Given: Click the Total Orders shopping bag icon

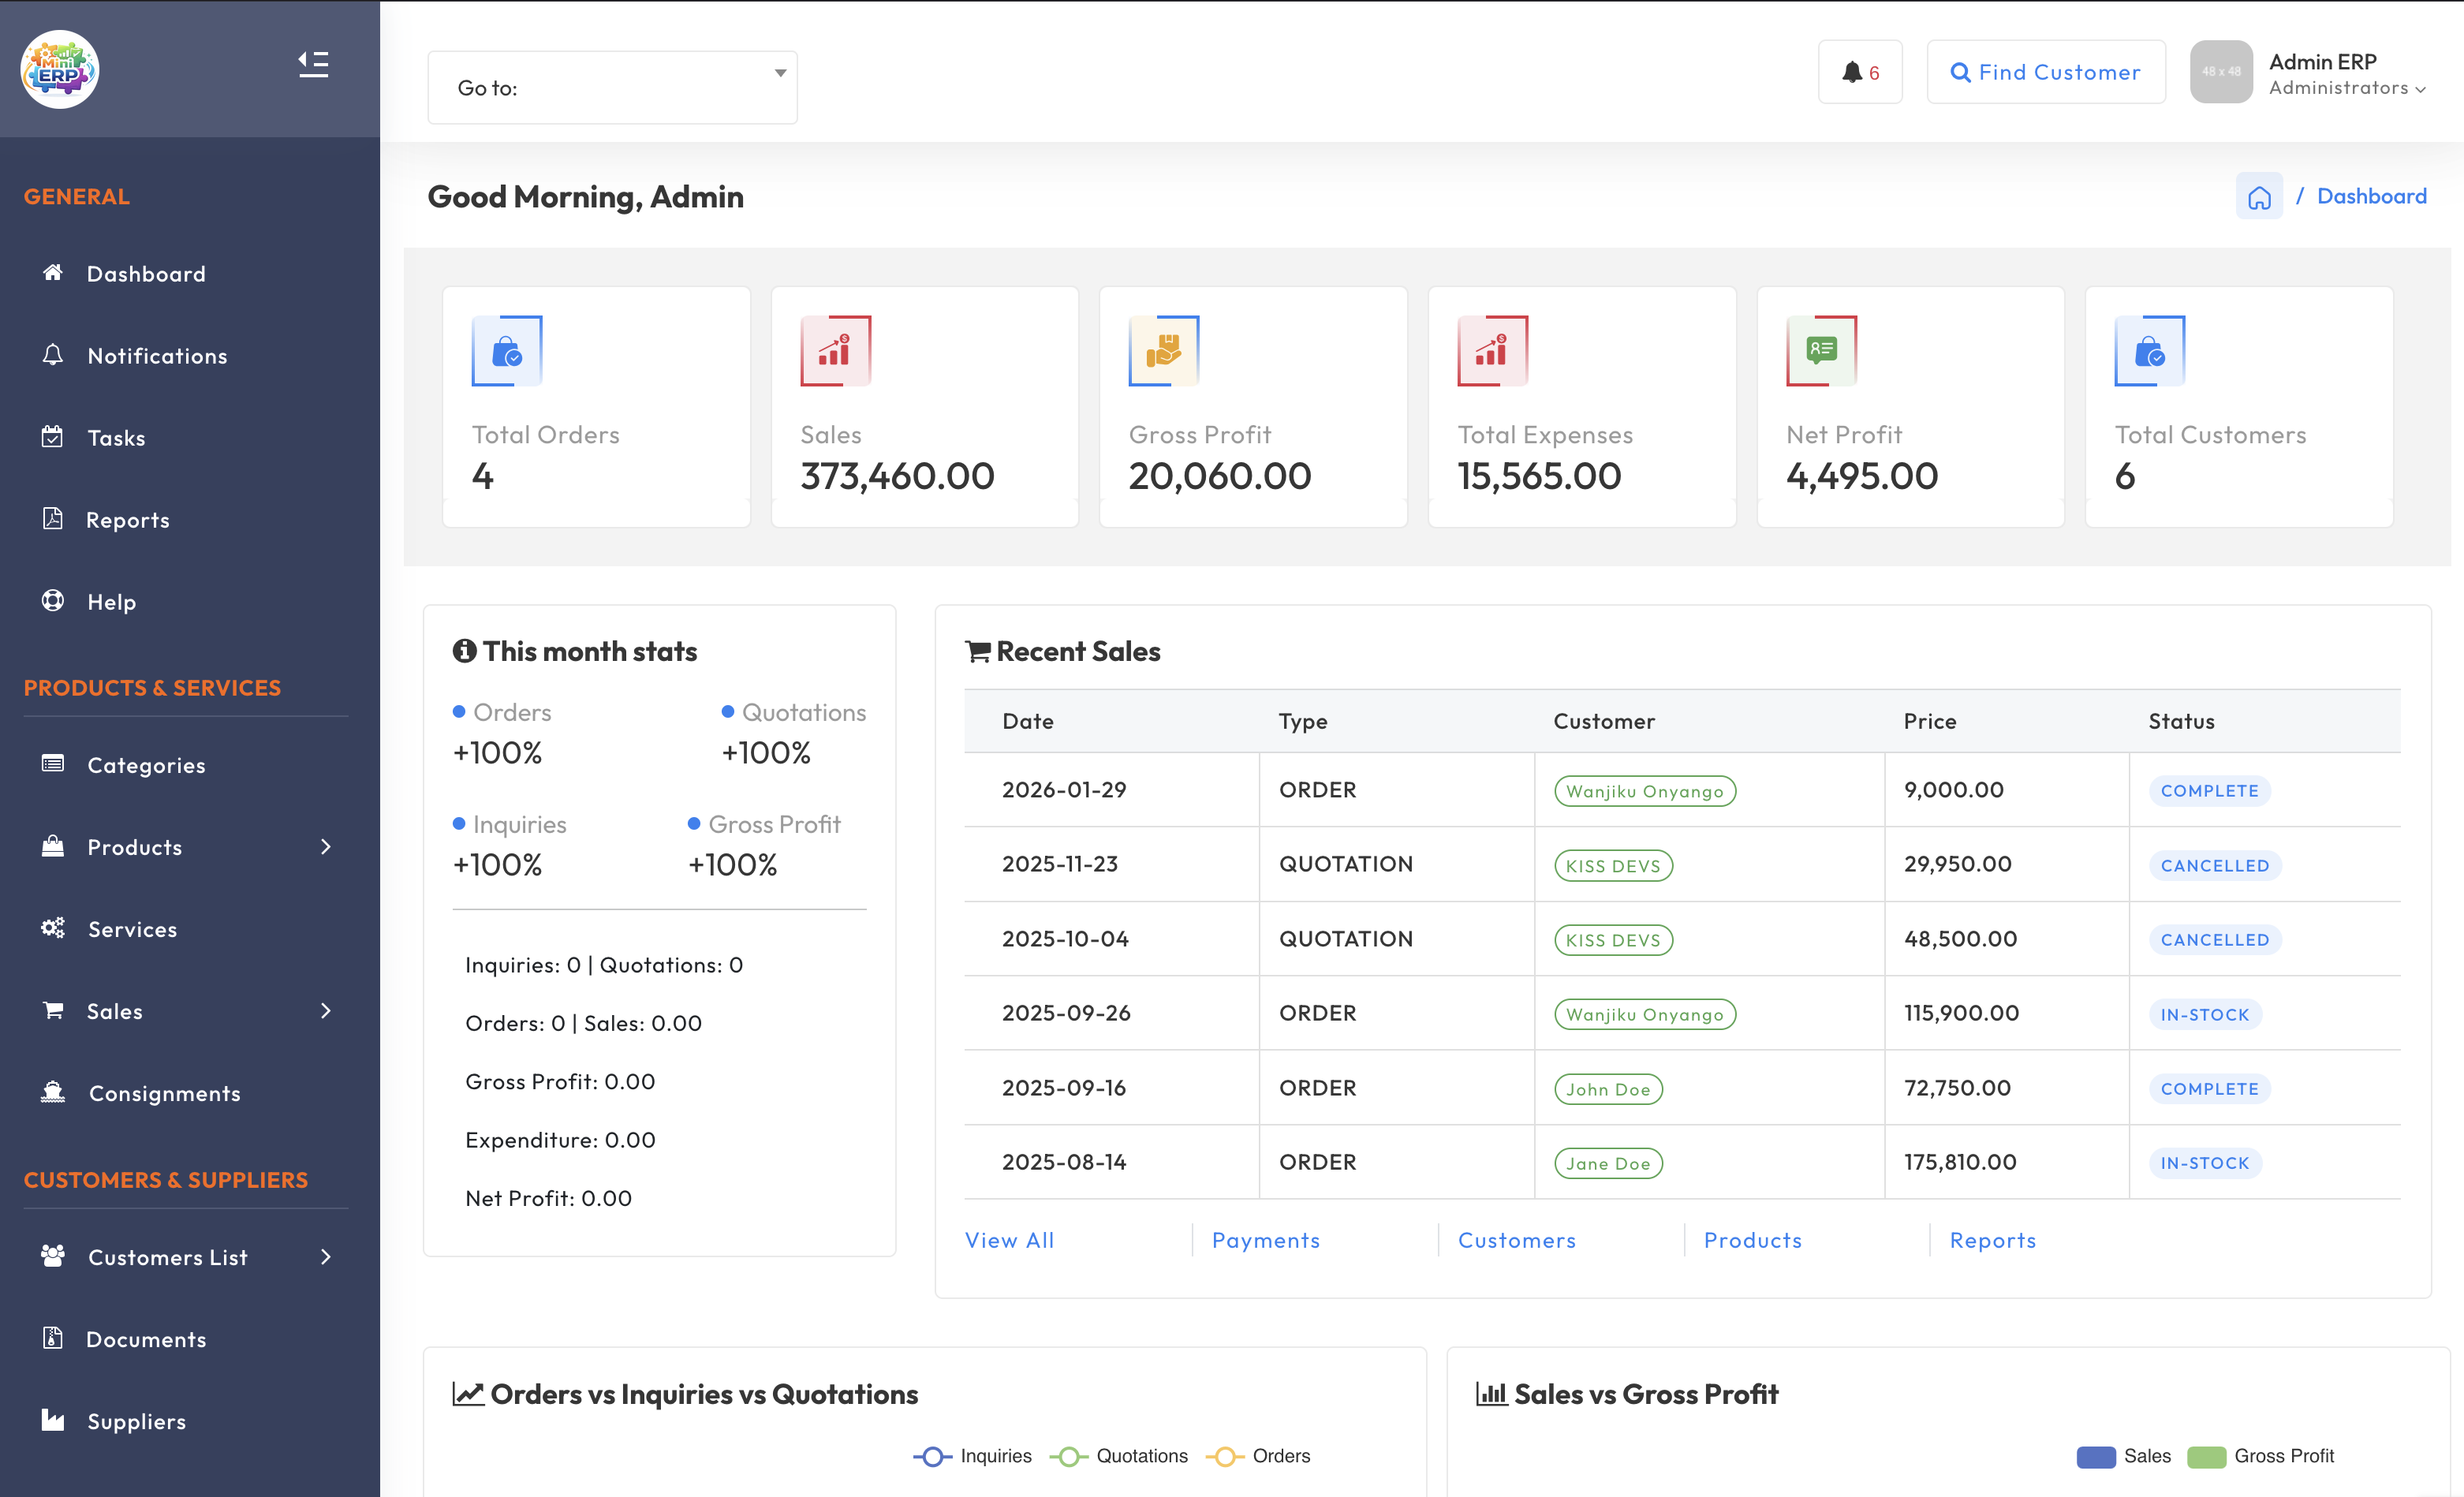Looking at the screenshot, I should coord(507,351).
